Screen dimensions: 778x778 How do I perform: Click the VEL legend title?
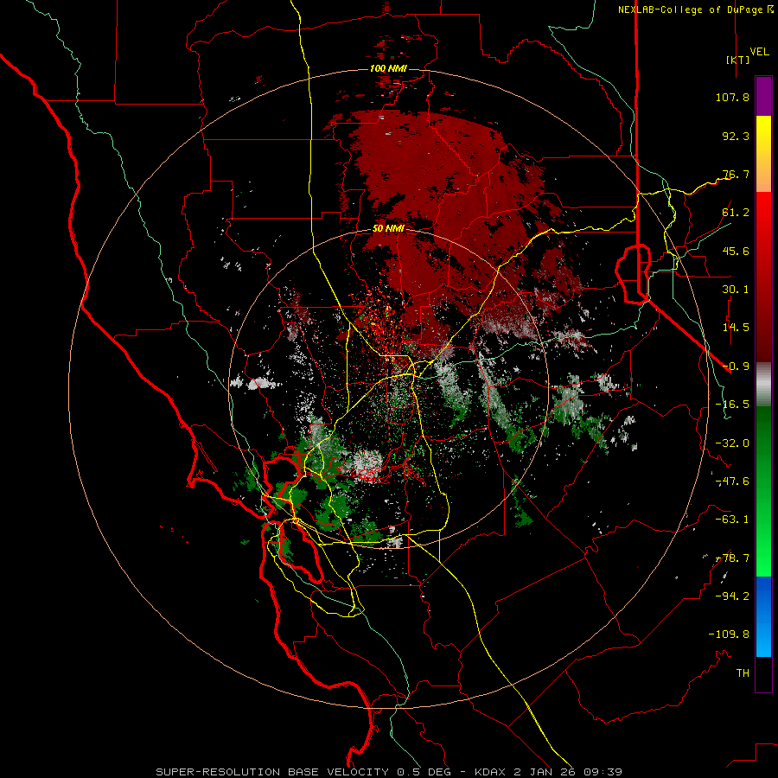(x=759, y=52)
